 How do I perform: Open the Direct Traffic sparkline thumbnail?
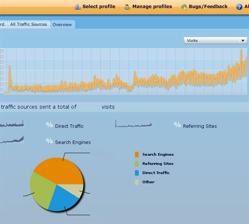12,124
